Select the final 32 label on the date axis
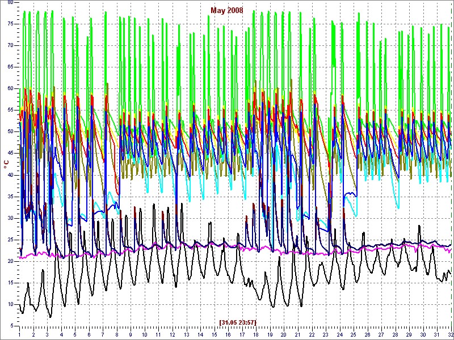The image size is (454, 340). pyautogui.click(x=449, y=334)
